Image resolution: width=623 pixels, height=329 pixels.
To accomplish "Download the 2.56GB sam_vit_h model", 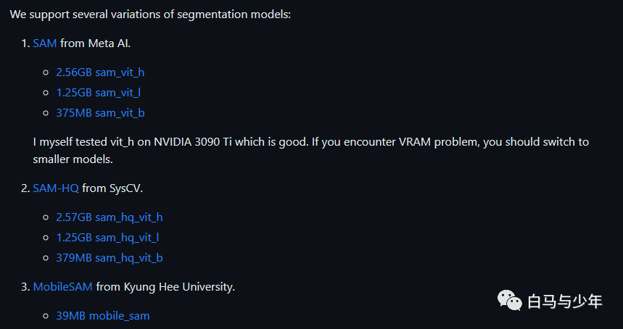I will click(x=100, y=72).
